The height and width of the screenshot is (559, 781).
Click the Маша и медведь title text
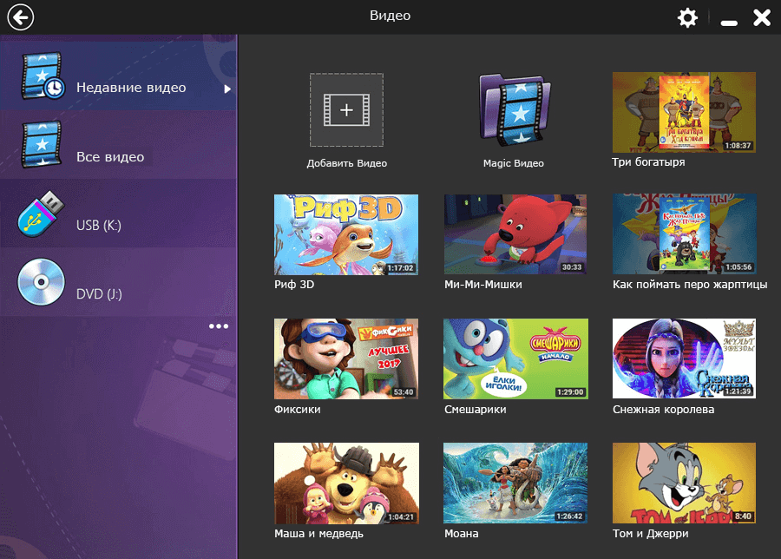(x=318, y=534)
